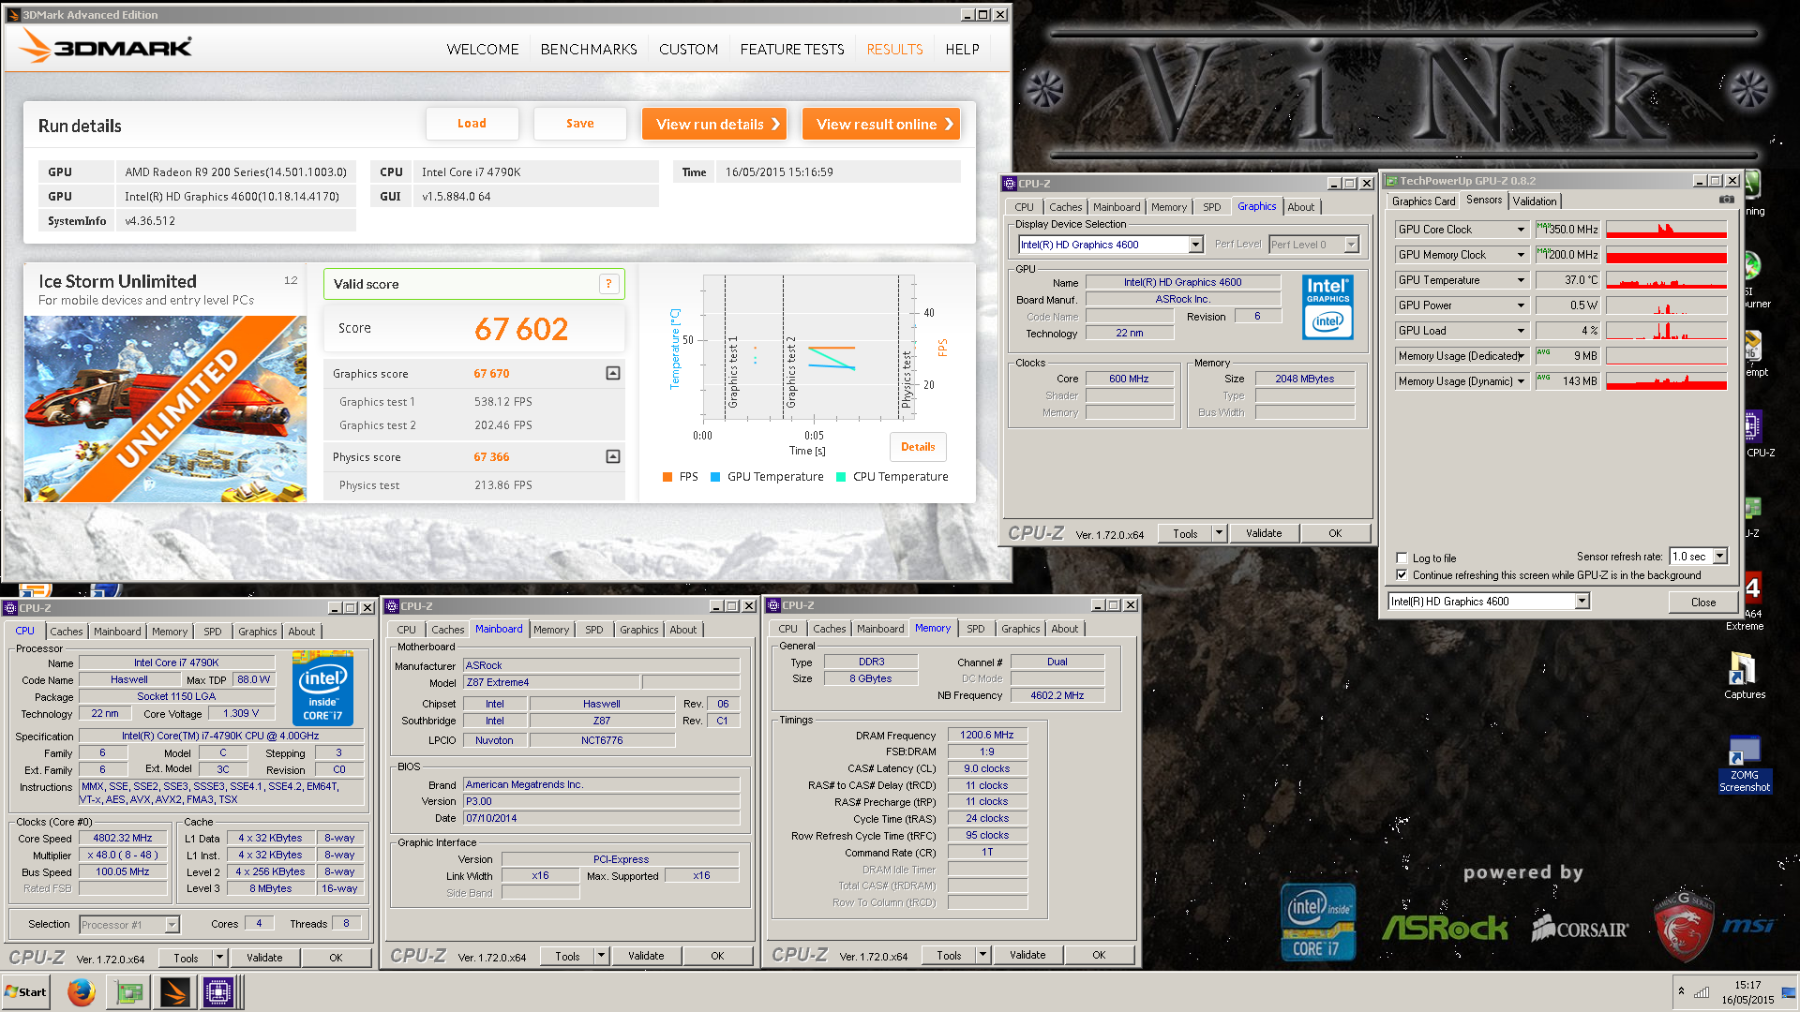Click the blue GPU Temperature legend swatch
The width and height of the screenshot is (1800, 1012).
(715, 477)
